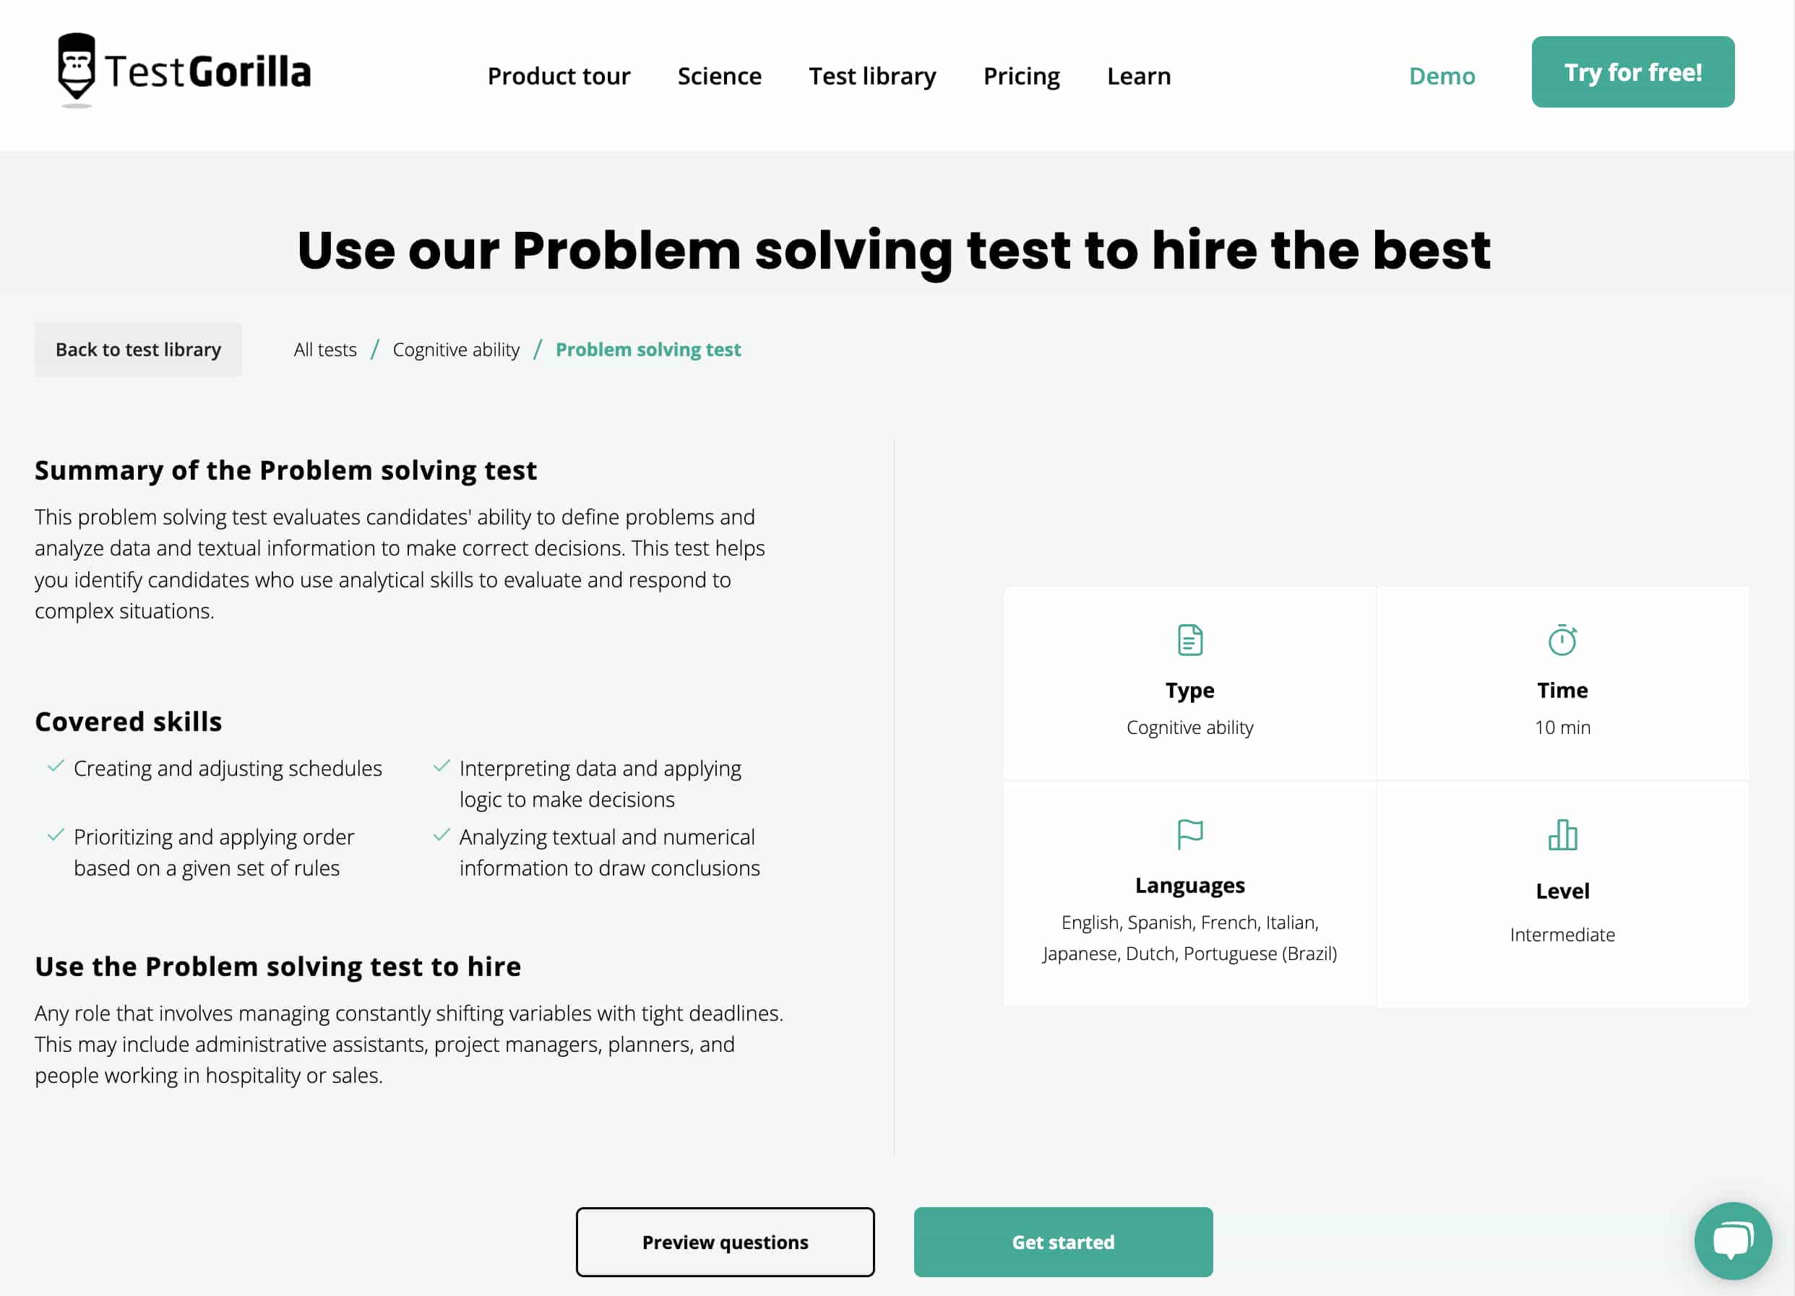Click the document/file type icon
The image size is (1795, 1296).
[x=1190, y=639]
